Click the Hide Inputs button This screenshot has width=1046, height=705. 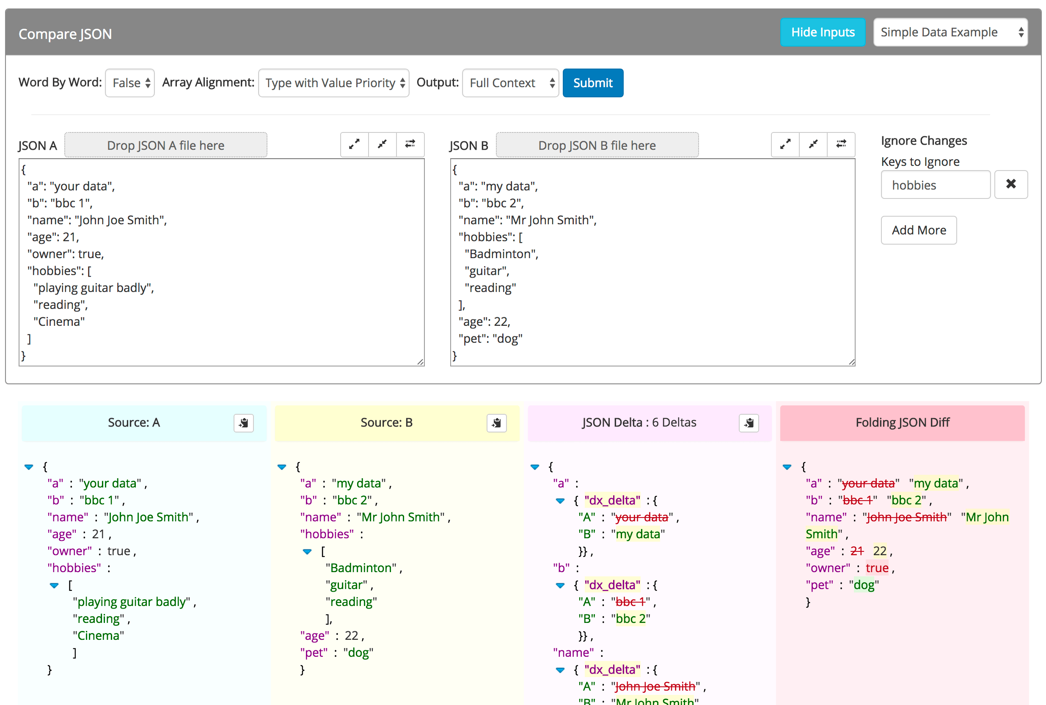click(822, 32)
